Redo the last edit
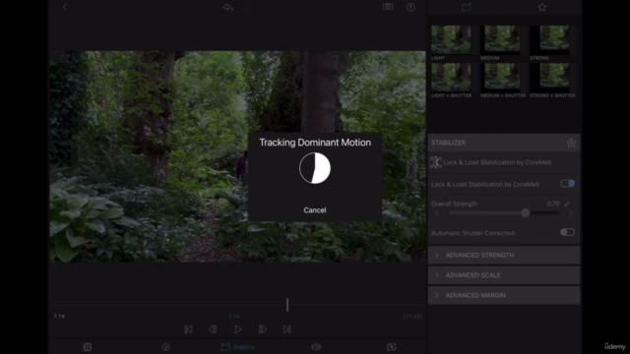This screenshot has height=354, width=630. coord(247,7)
